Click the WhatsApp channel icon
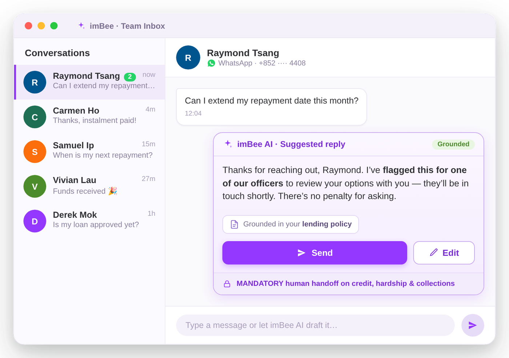509x358 pixels. point(211,63)
